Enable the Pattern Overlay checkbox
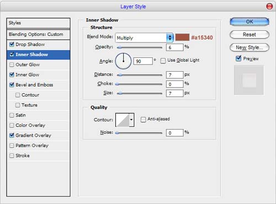This screenshot has width=276, height=204. coord(12,146)
